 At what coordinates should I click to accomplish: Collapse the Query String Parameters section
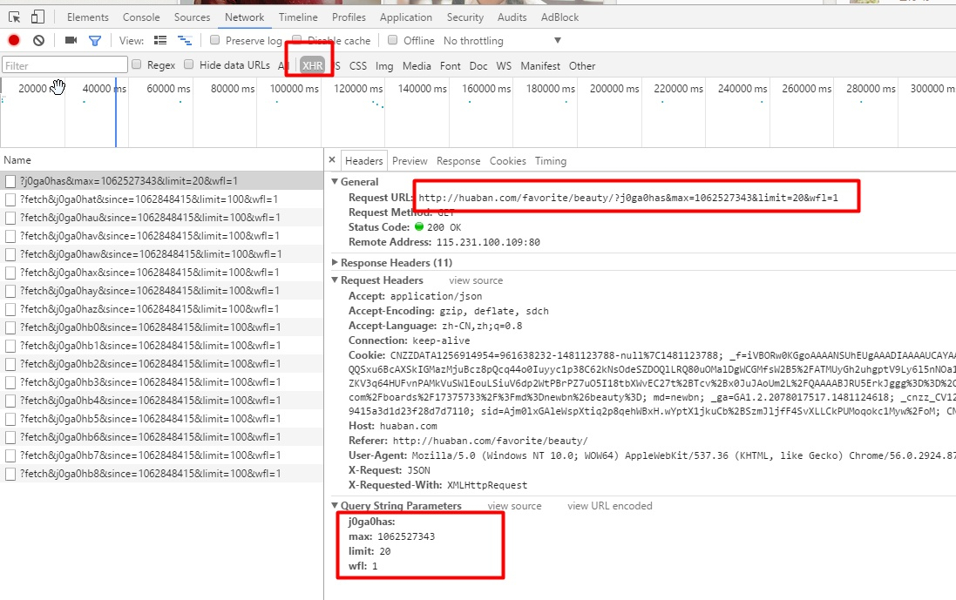[336, 506]
